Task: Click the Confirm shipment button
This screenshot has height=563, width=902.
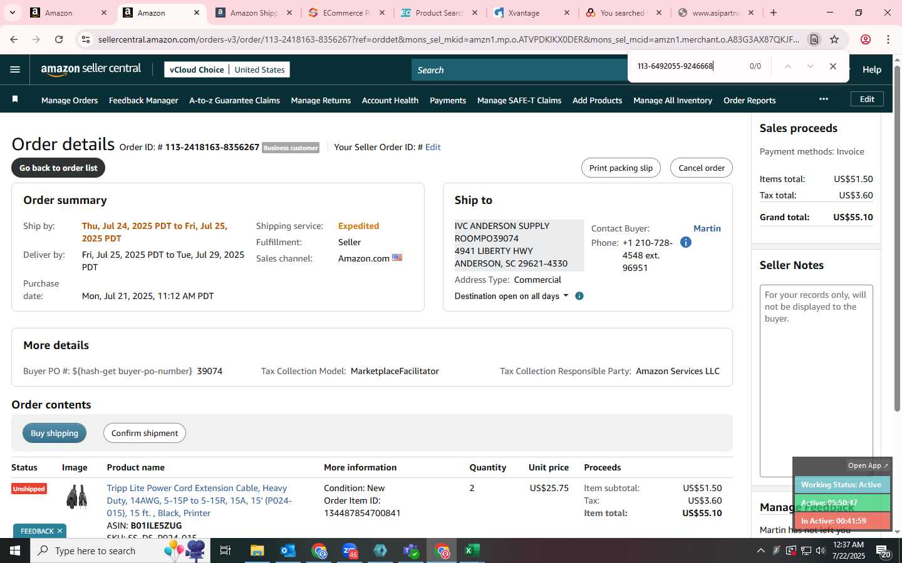Action: 145,433
